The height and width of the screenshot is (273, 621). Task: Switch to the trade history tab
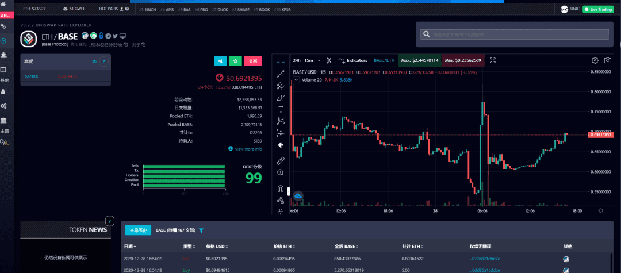pos(138,230)
